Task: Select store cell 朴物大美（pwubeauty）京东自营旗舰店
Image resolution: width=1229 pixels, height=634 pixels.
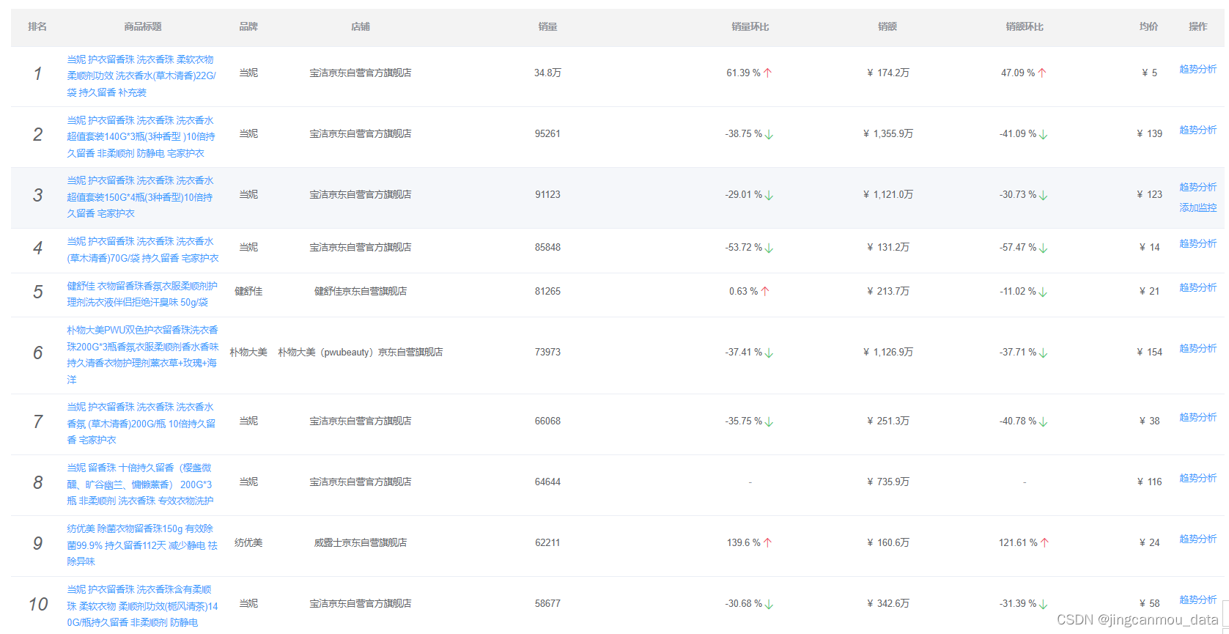Action: [x=361, y=352]
